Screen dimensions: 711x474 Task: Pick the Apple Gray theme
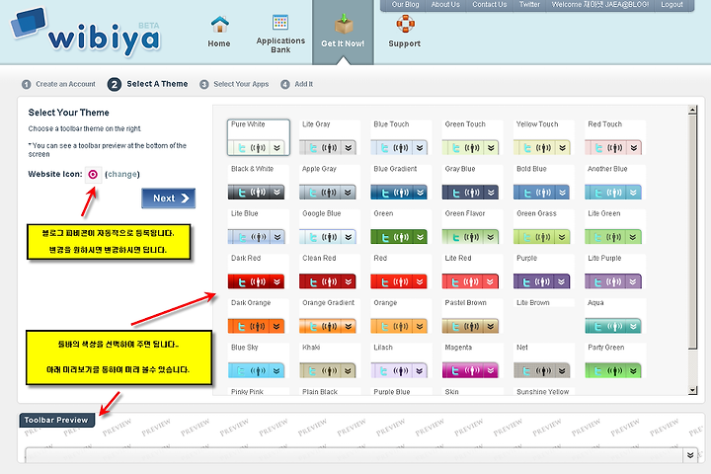click(x=329, y=183)
